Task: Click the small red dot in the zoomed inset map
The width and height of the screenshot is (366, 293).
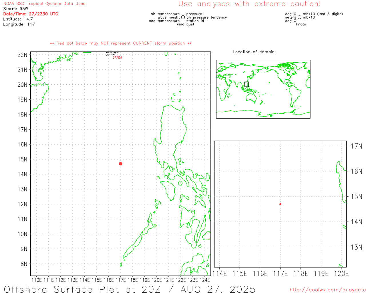Action: click(280, 204)
